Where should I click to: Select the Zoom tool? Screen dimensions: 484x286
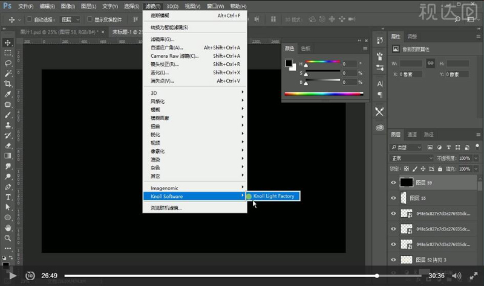pyautogui.click(x=8, y=238)
